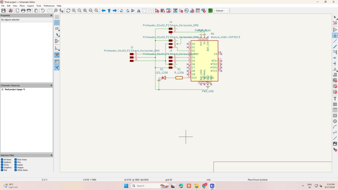338x190 pixels.
Task: Activate the Highlight Net tool
Action: pyautogui.click(x=335, y=23)
